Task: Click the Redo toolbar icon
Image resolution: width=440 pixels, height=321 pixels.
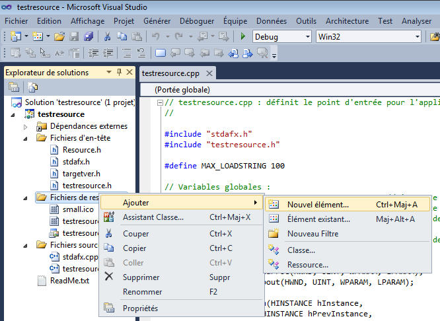Action: [x=179, y=36]
